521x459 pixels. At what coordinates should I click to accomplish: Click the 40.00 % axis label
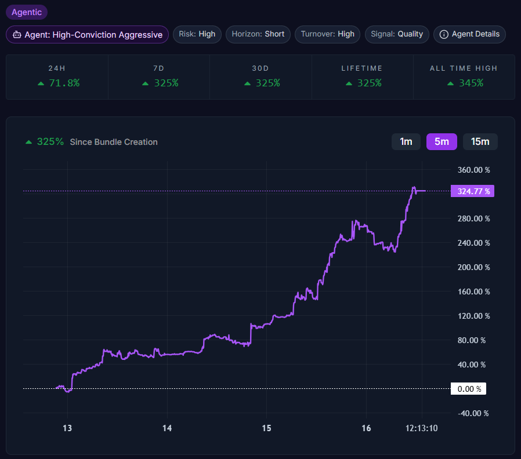pos(472,365)
